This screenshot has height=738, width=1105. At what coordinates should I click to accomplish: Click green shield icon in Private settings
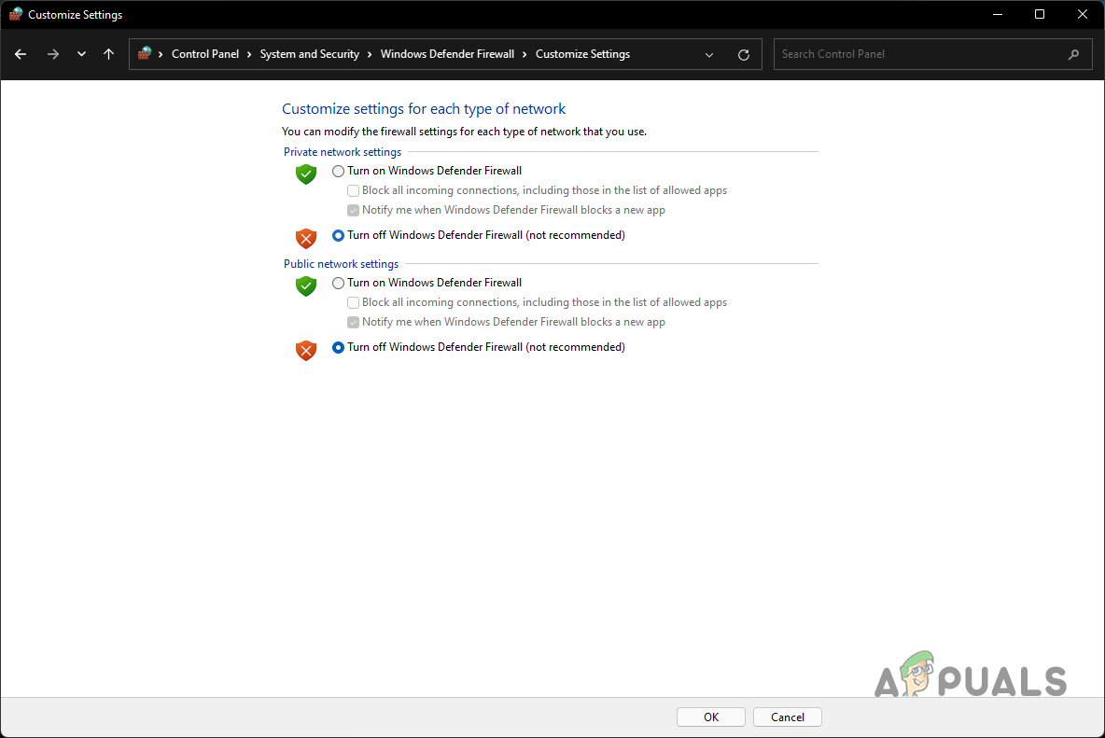306,174
